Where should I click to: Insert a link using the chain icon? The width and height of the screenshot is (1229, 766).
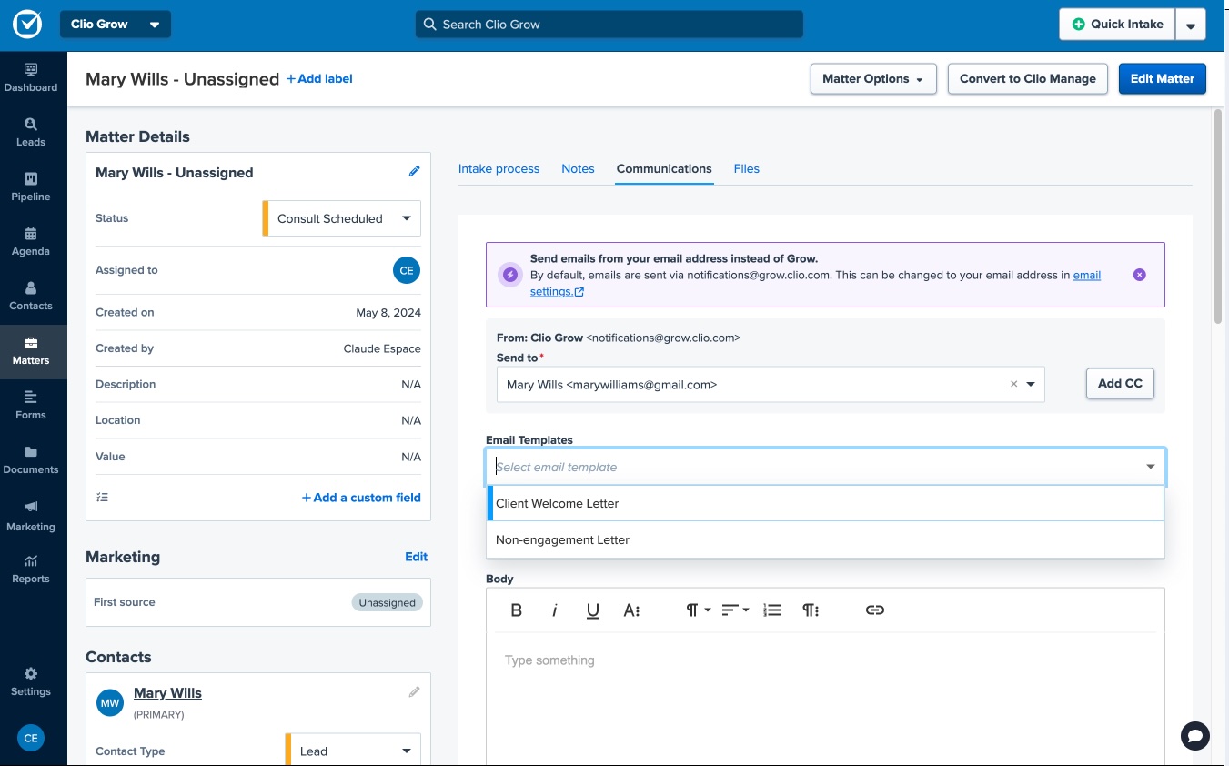pyautogui.click(x=874, y=610)
